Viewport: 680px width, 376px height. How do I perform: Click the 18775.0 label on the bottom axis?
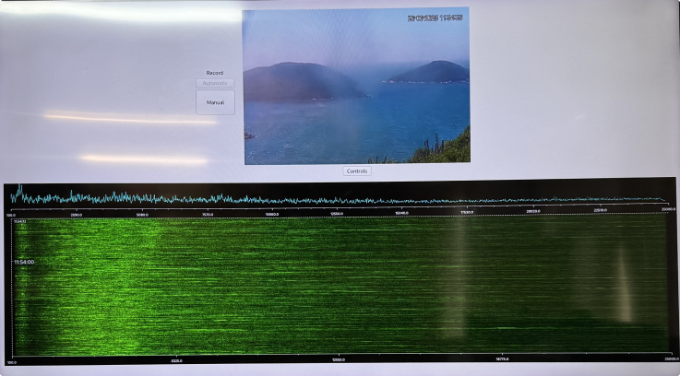[x=503, y=358]
